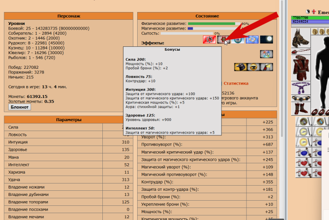Select the wolf-head helmet equipment slot
Viewport: 329px width, 220px height.
pos(301,38)
